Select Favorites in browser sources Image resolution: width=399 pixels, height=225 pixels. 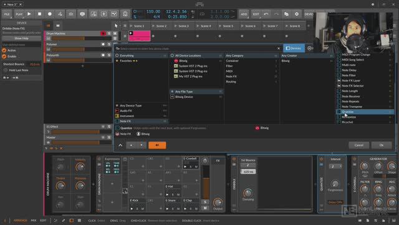[x=141, y=61]
